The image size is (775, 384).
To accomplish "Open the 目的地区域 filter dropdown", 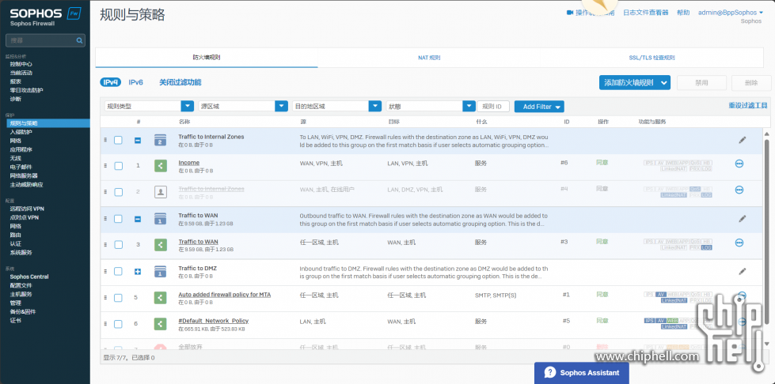I will tap(336, 106).
